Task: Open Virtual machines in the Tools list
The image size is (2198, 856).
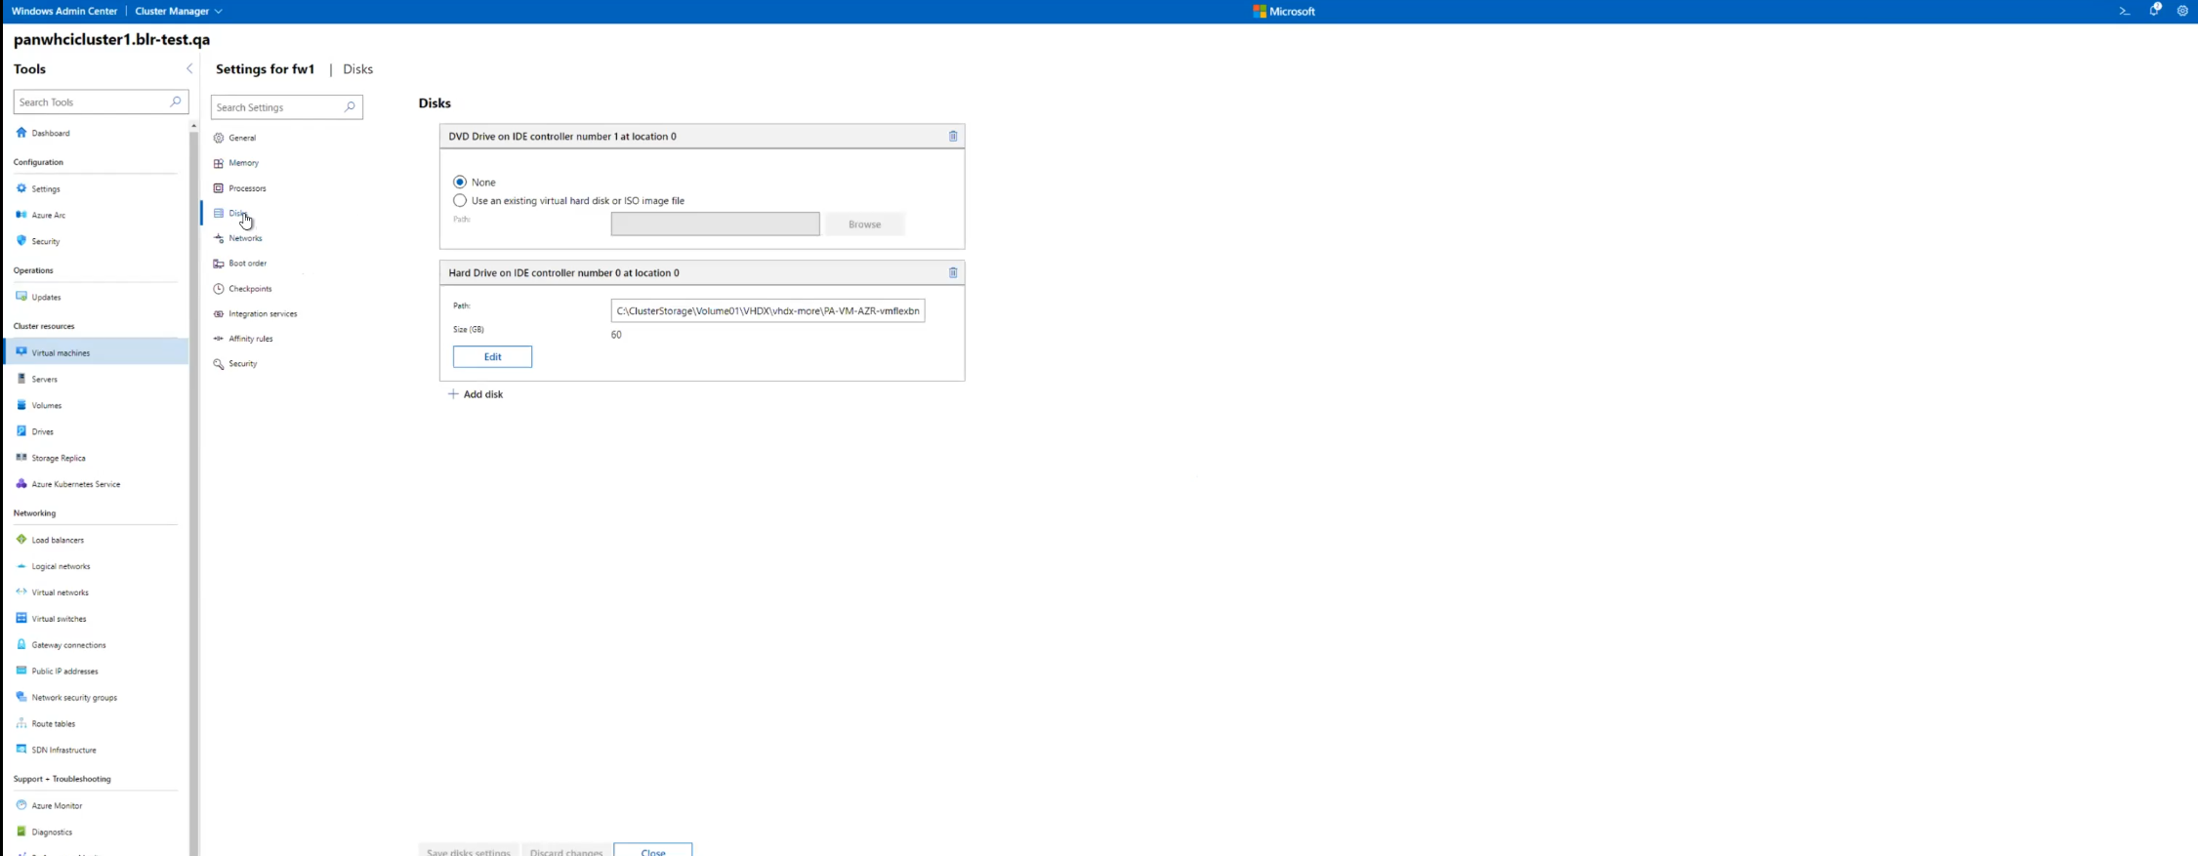Action: [x=97, y=351]
